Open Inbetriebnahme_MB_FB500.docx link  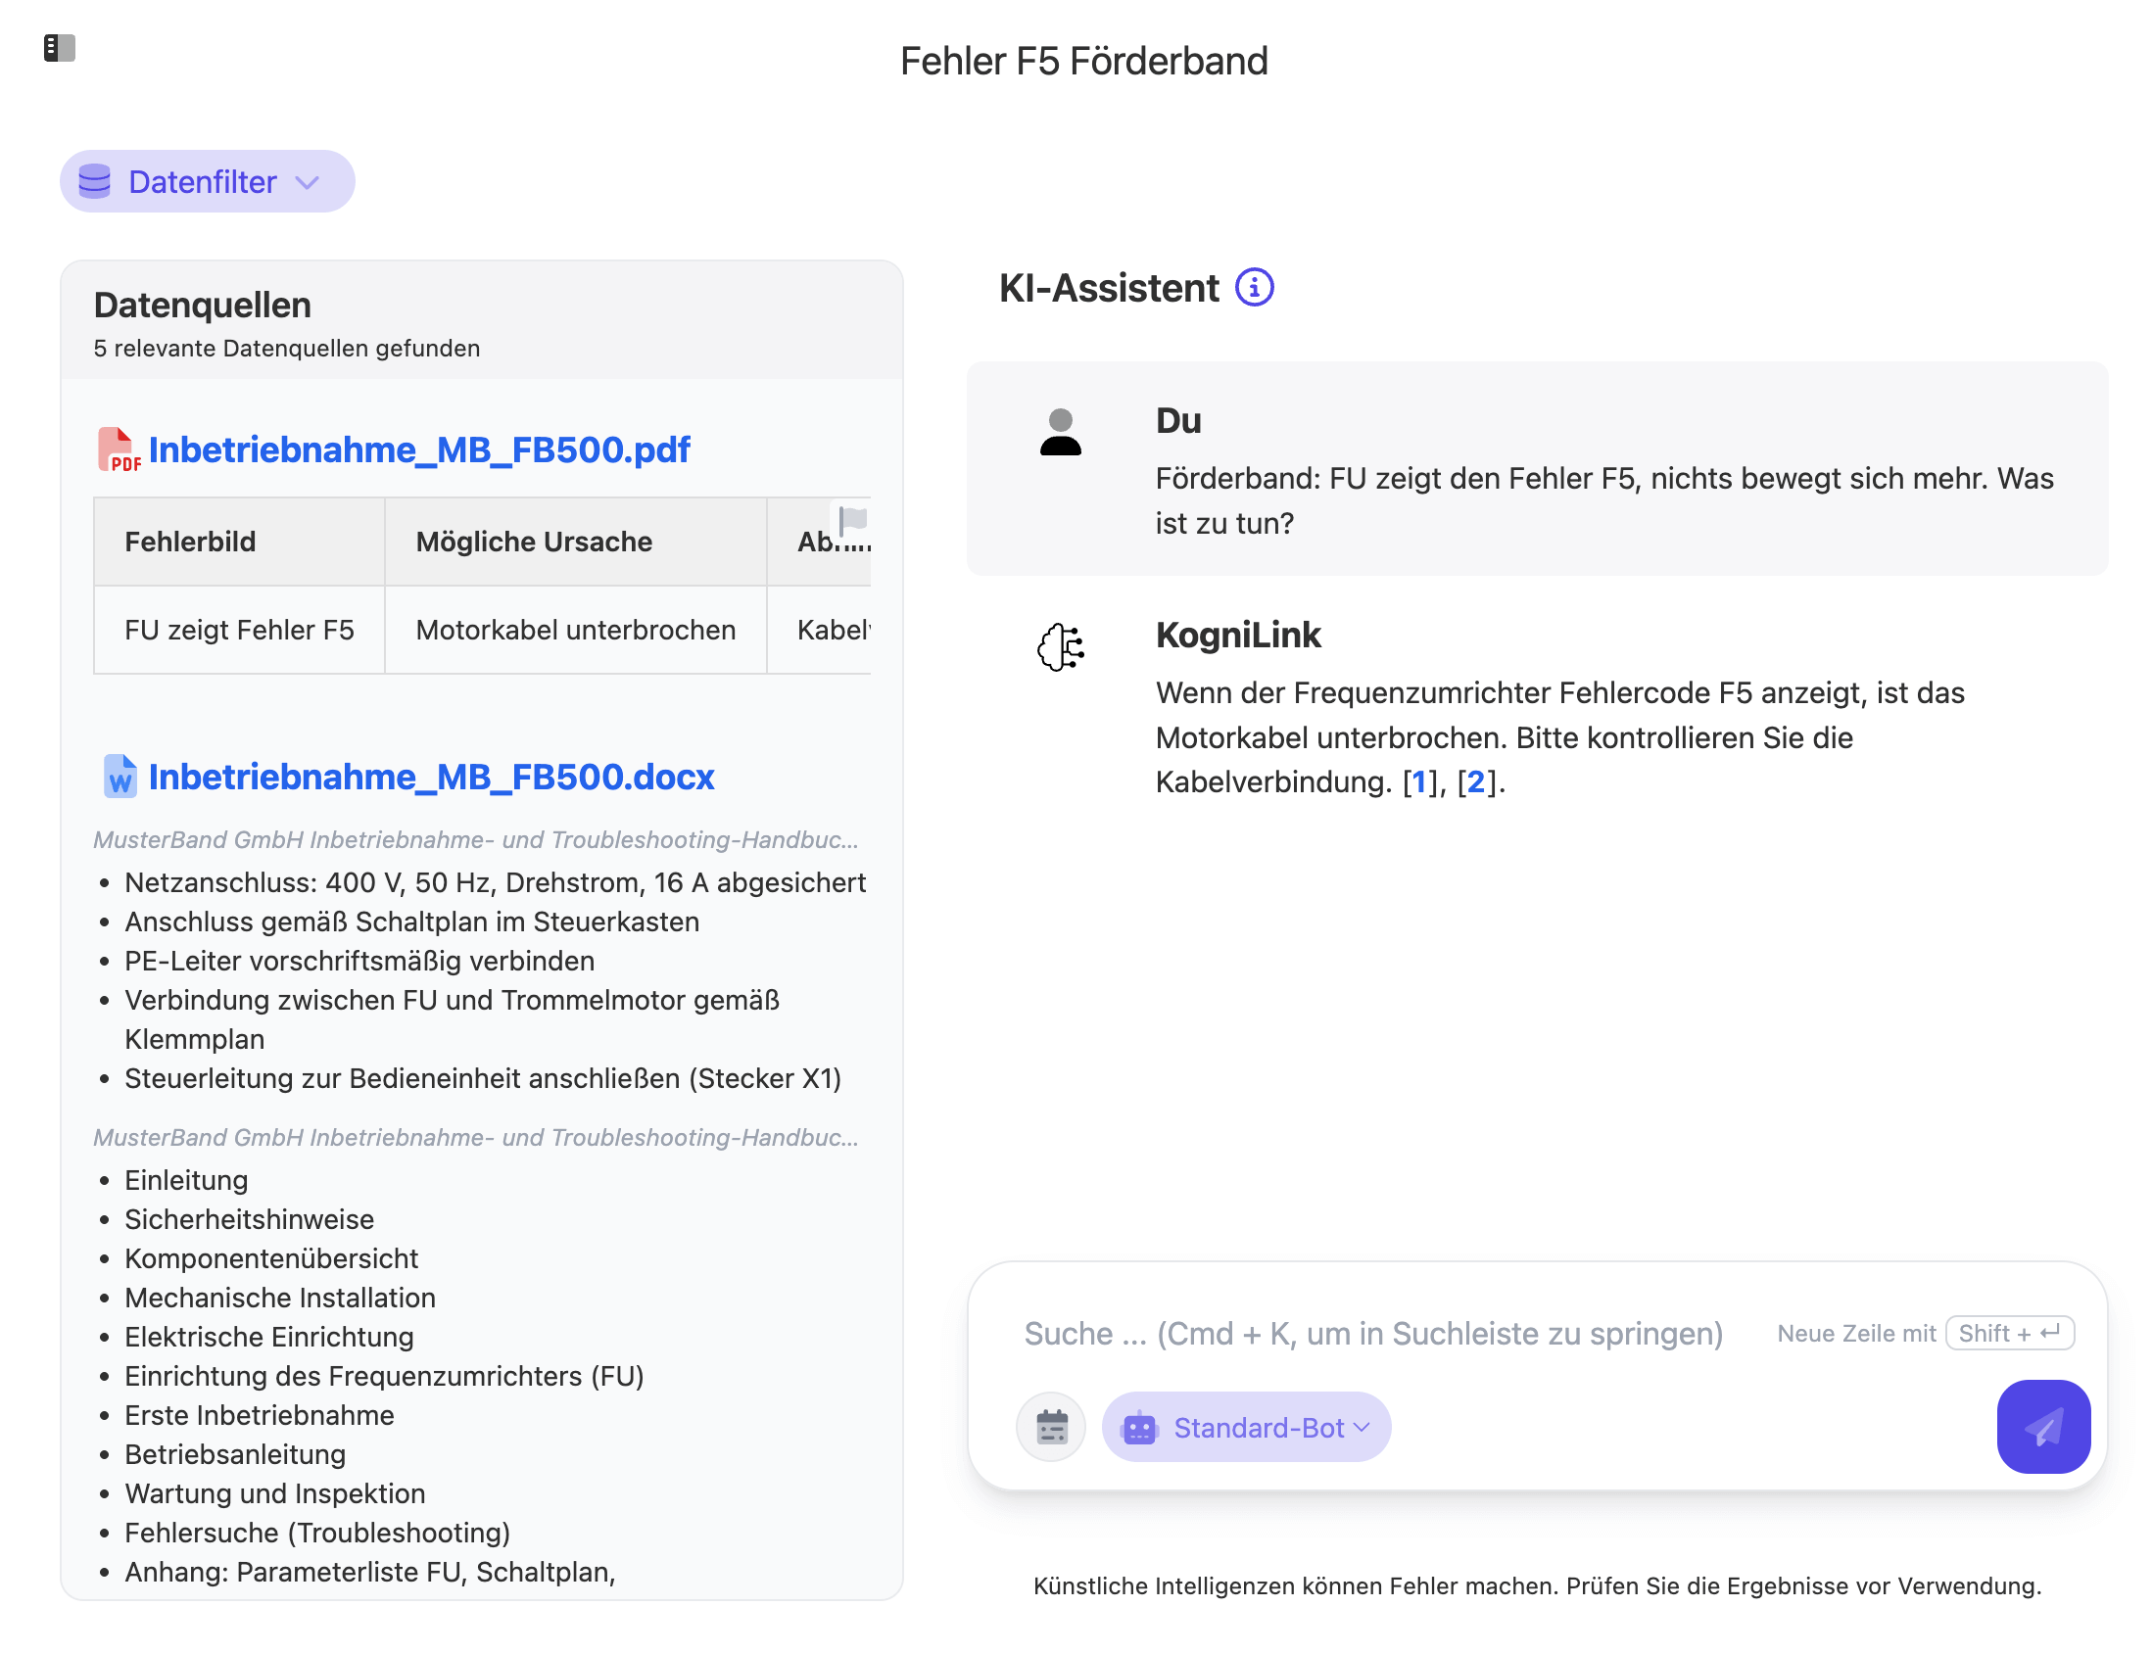(x=430, y=777)
